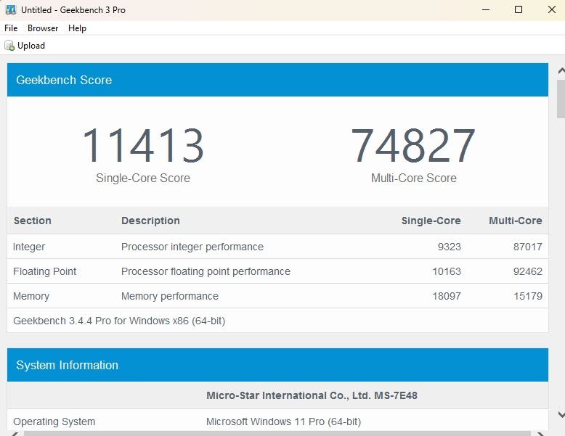The image size is (565, 436).
Task: Click the vertical scrollbar up arrow
Action: pos(561,71)
